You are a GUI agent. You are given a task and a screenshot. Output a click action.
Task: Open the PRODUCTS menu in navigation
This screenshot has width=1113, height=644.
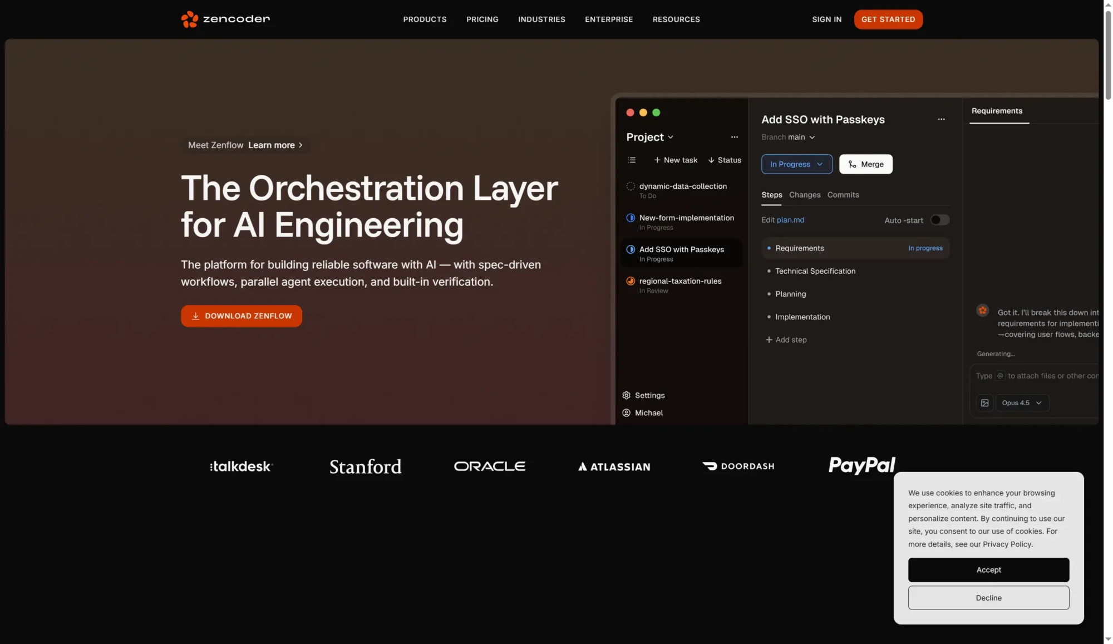425,19
